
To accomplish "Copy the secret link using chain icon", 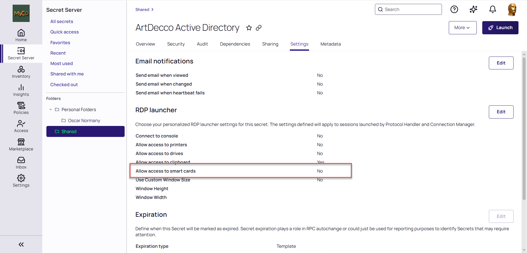I will (259, 28).
